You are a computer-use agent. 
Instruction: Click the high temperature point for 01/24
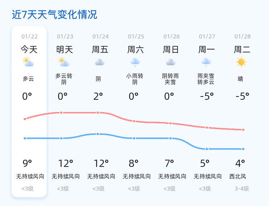coord(98,113)
